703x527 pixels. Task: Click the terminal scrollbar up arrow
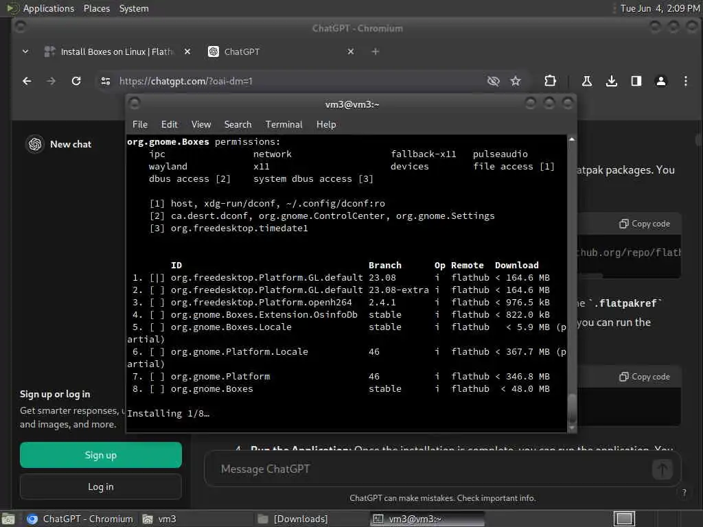point(572,139)
